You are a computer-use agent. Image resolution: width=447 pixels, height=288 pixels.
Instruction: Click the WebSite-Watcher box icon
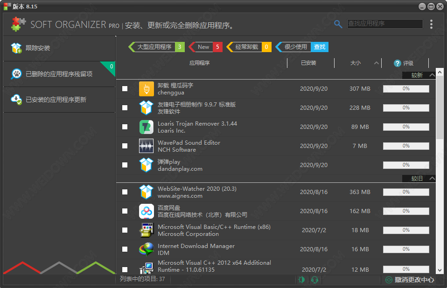click(146, 192)
